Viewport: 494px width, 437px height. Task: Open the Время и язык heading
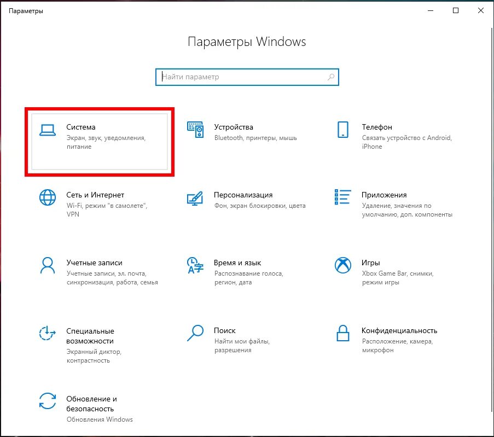click(x=237, y=263)
